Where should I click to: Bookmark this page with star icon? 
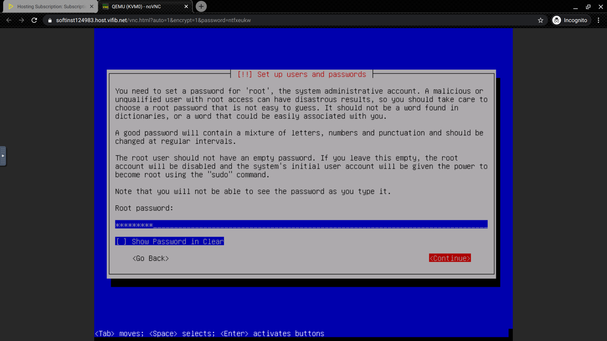(541, 20)
